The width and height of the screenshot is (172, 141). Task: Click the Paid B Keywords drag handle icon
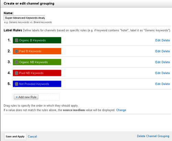coord(17,51)
